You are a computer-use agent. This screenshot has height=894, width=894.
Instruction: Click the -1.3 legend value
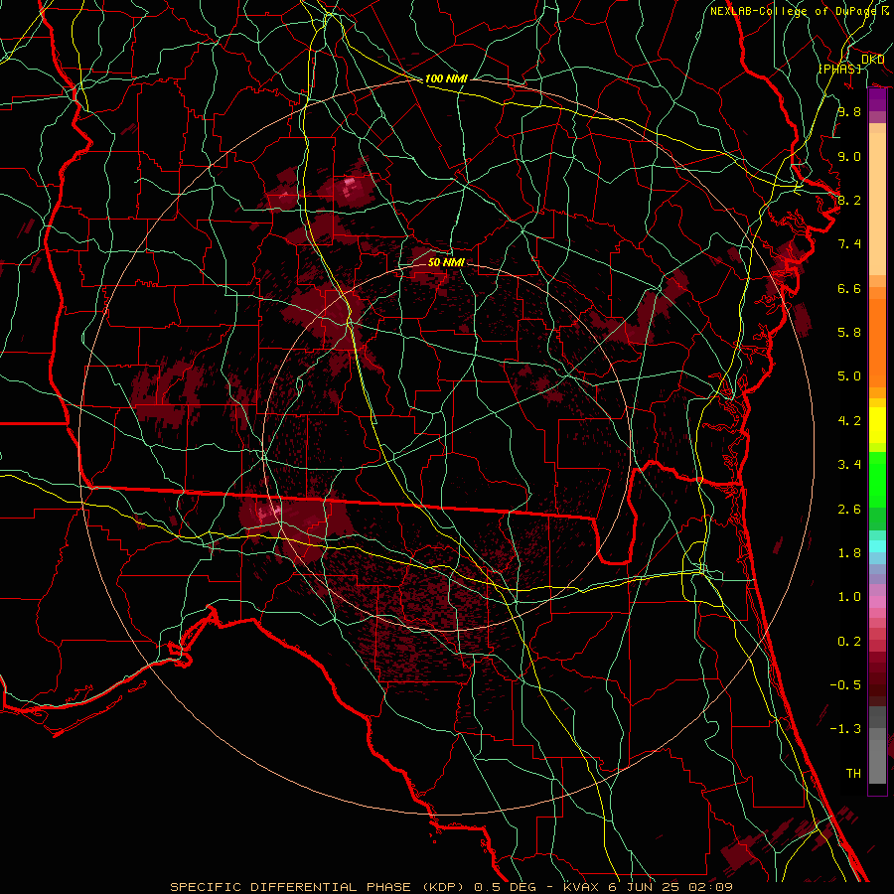coord(845,729)
